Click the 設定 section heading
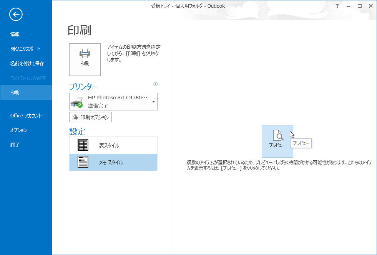Image resolution: width=377 pixels, height=255 pixels. [77, 132]
